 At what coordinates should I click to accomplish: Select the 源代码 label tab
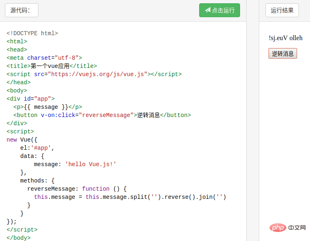click(x=22, y=11)
